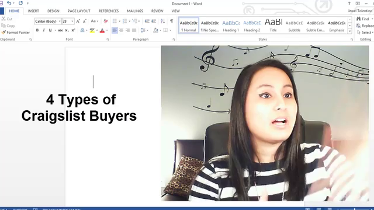Screen dimensions: 374x210
Task: Click the red font color button
Action: tap(102, 30)
